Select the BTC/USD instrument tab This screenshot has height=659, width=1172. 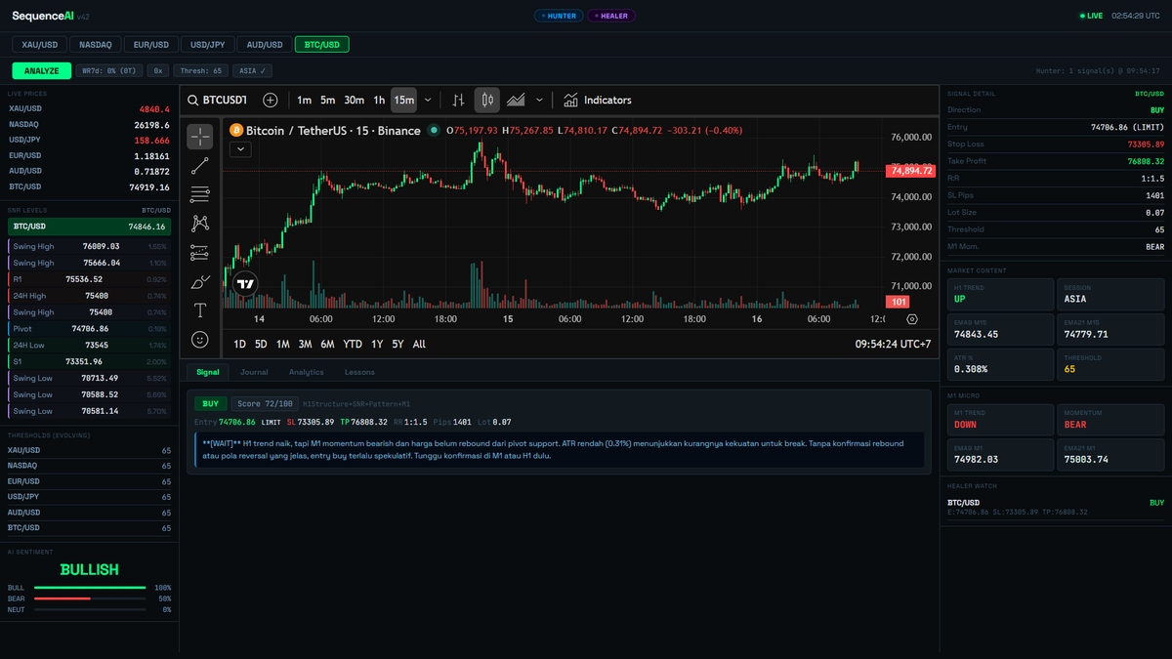tap(321, 45)
